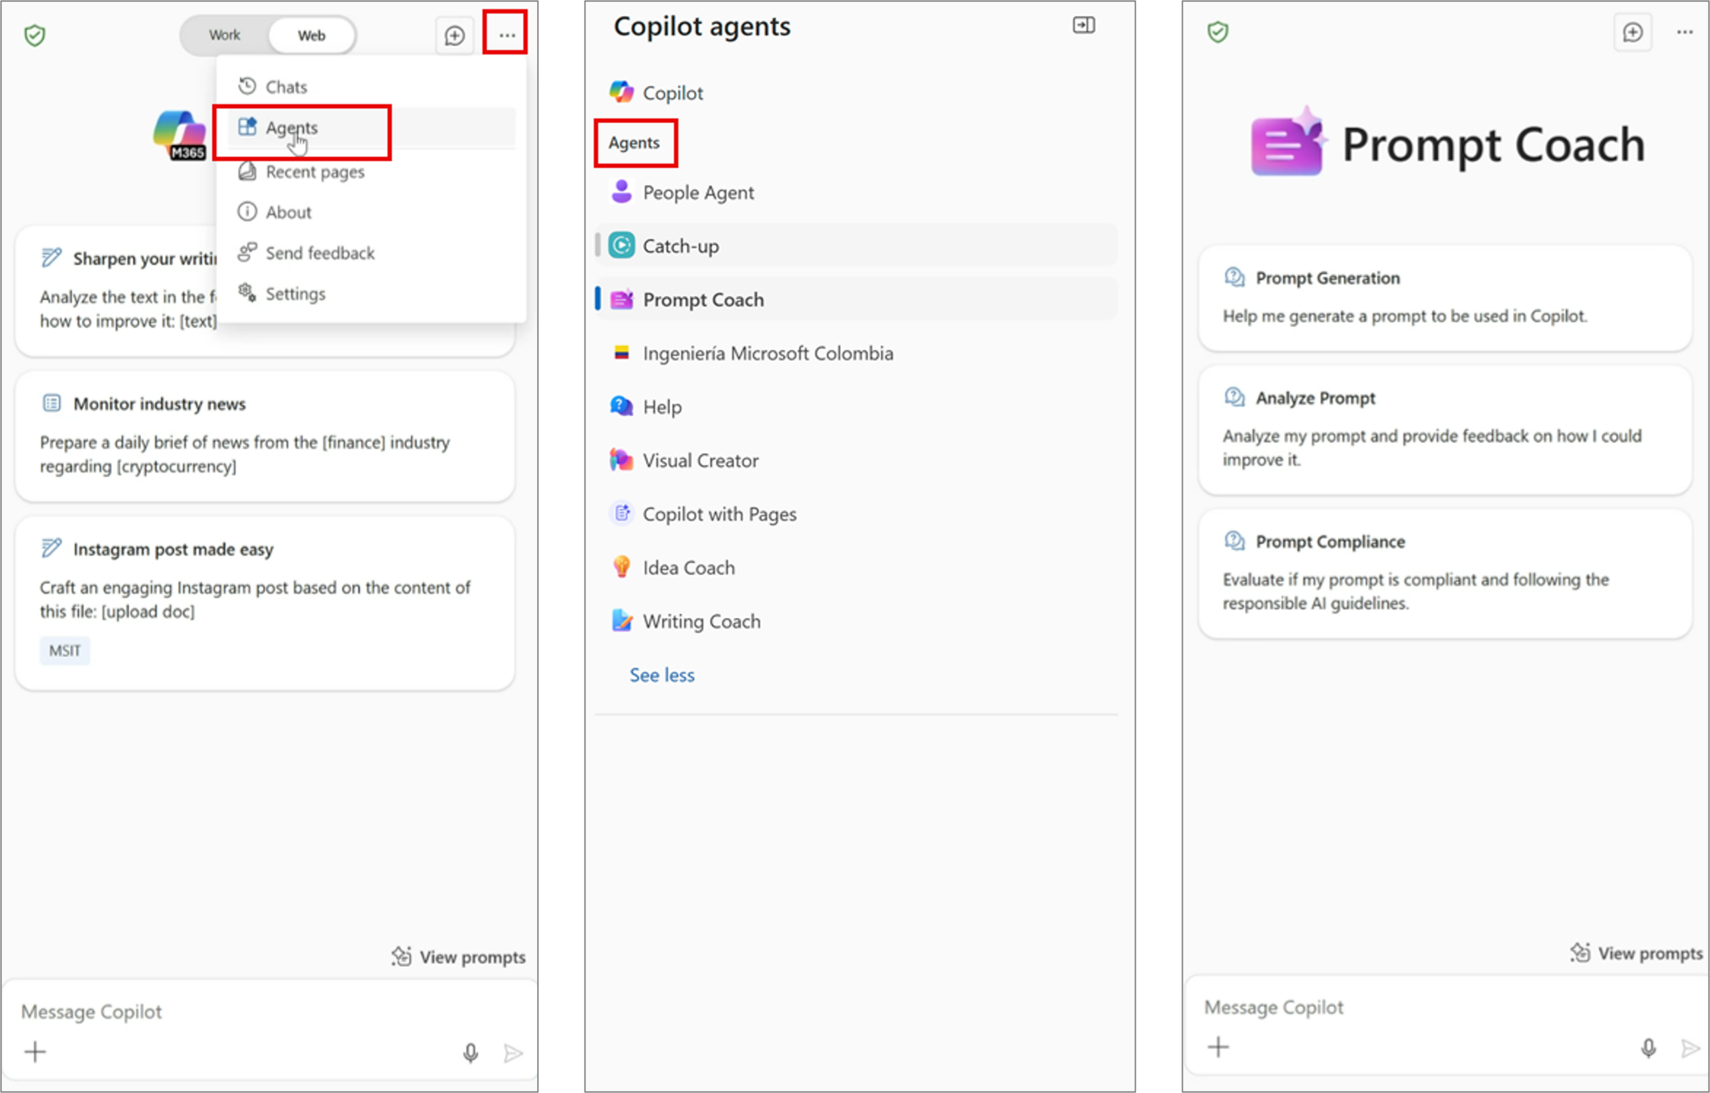Open the Catch-up agent
The image size is (1710, 1093).
(x=856, y=246)
